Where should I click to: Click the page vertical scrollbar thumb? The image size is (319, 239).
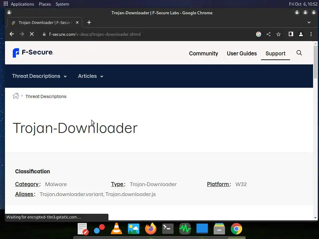pos(315,62)
